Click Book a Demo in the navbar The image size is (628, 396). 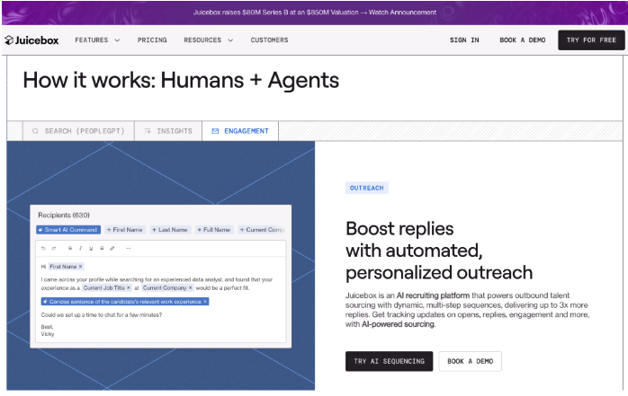pyautogui.click(x=522, y=40)
